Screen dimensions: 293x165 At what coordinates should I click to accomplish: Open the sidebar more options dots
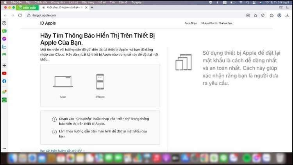[4, 149]
